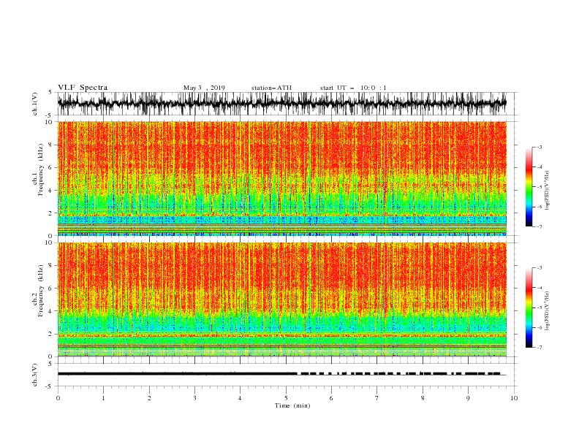Click the ch.1 voltage waveform trace
Image resolution: width=579 pixels, height=447 pixels.
pos(281,104)
